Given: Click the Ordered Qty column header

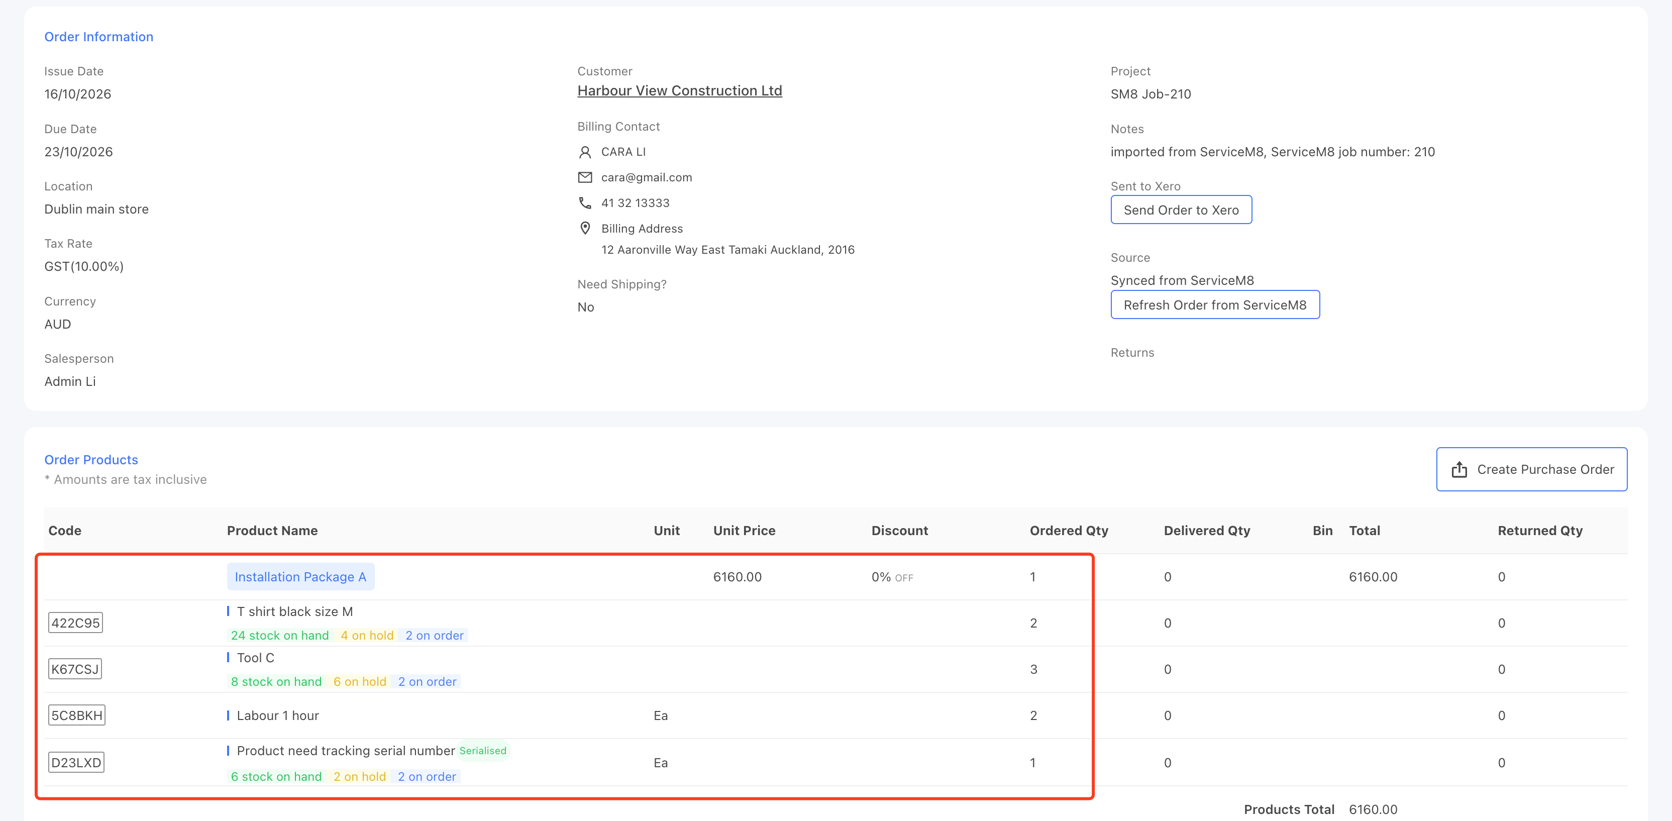Looking at the screenshot, I should (1069, 531).
